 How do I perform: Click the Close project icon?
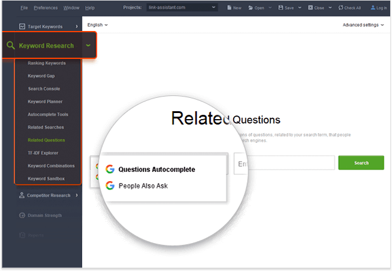click(310, 8)
